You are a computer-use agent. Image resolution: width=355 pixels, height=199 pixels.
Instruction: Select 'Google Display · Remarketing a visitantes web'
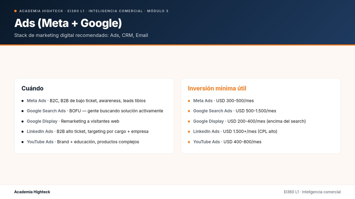pyautogui.click(x=73, y=121)
